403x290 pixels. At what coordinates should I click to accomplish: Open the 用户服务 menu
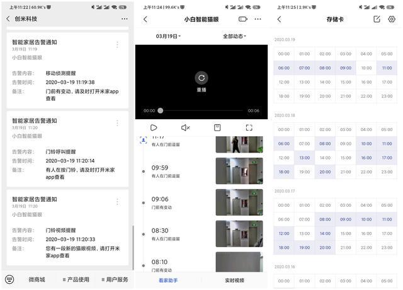coord(115,279)
